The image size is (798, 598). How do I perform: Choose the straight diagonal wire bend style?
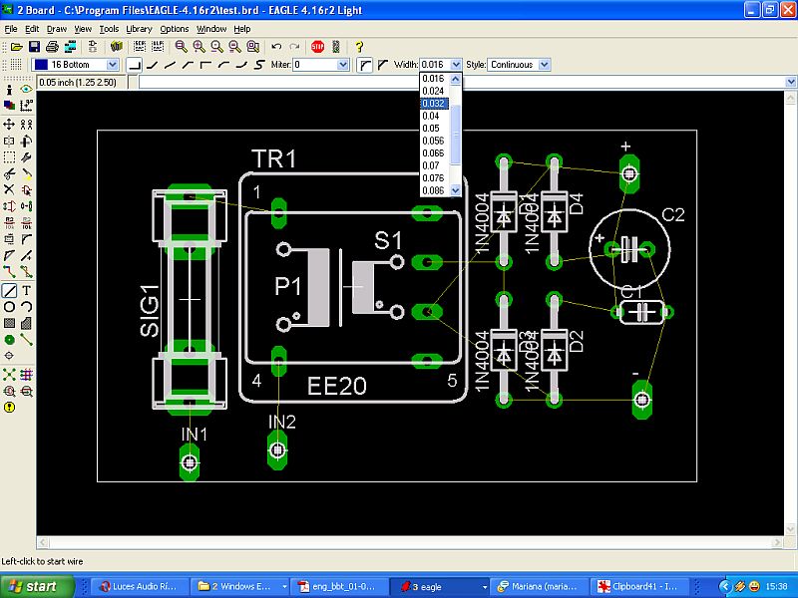click(x=170, y=65)
